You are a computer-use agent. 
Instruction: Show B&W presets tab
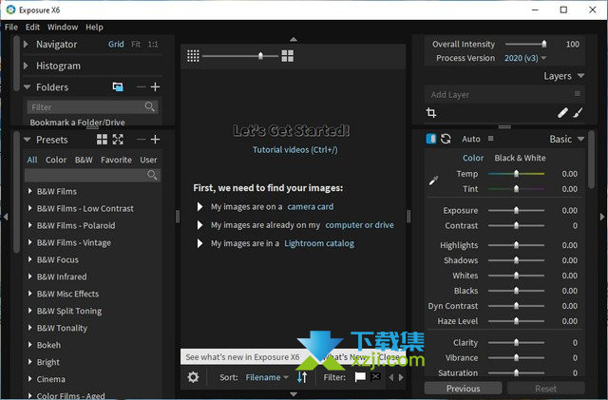coord(84,160)
